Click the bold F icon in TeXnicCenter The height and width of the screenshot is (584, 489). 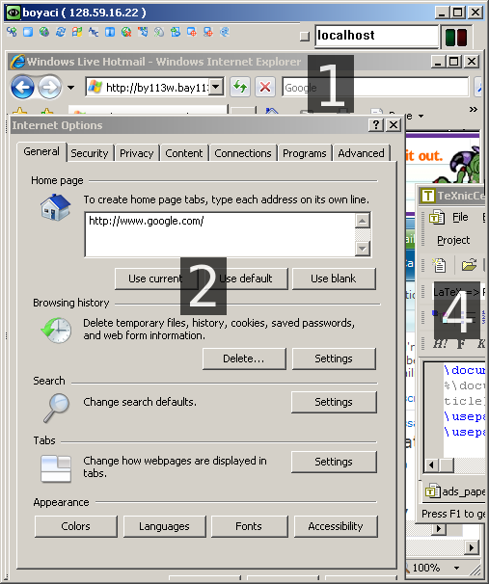coord(461,343)
